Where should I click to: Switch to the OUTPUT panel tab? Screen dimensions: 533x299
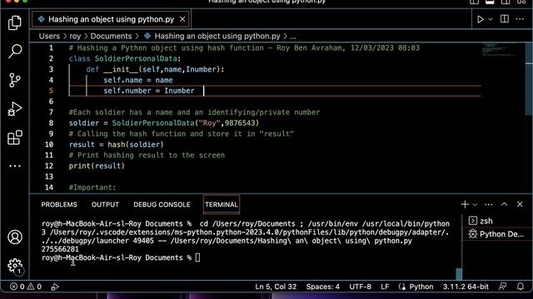[x=105, y=204]
